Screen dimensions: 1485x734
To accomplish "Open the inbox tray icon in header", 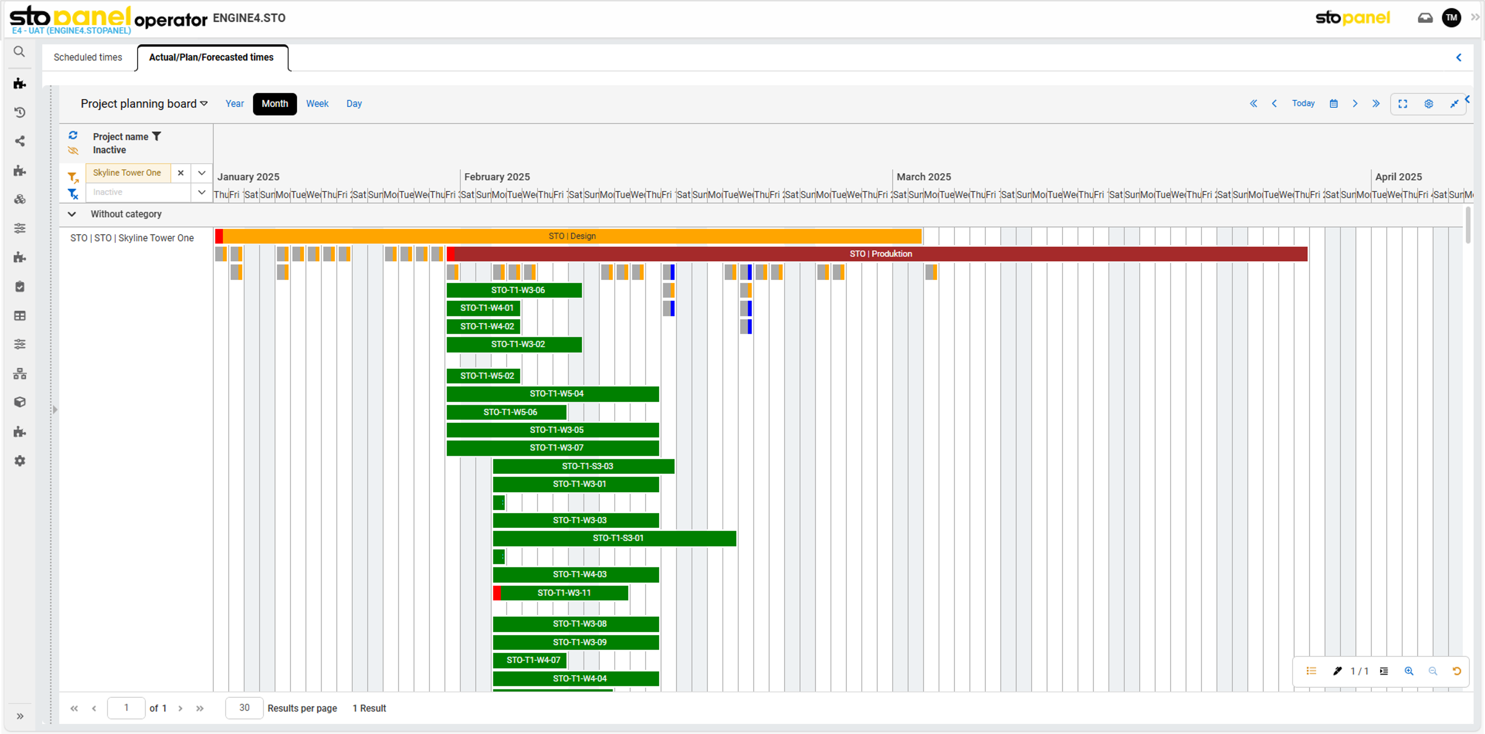I will coord(1425,18).
